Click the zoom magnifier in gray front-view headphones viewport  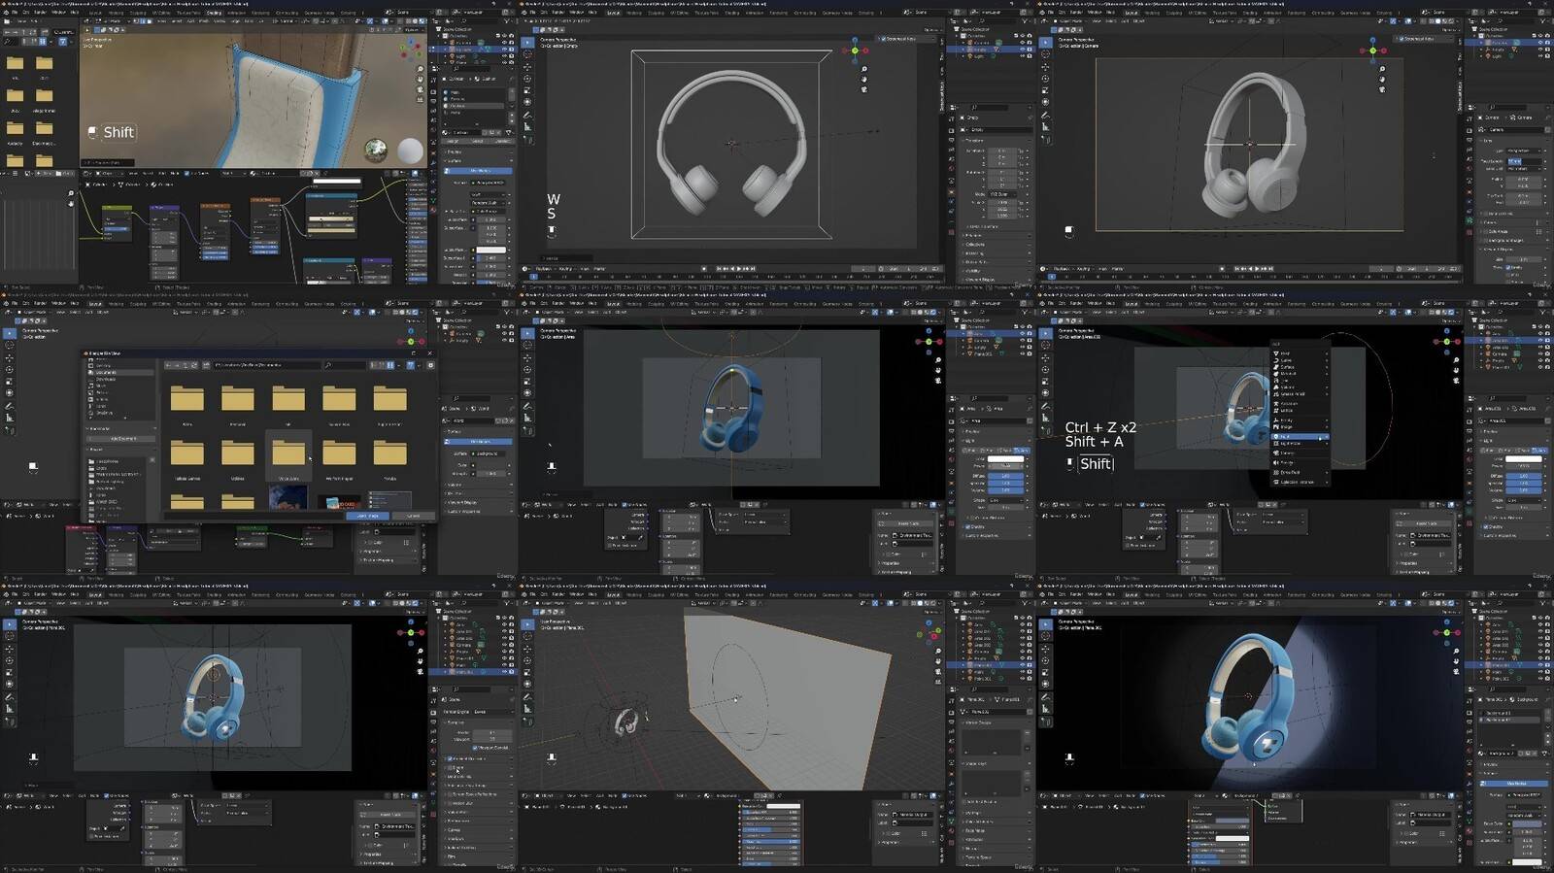863,69
